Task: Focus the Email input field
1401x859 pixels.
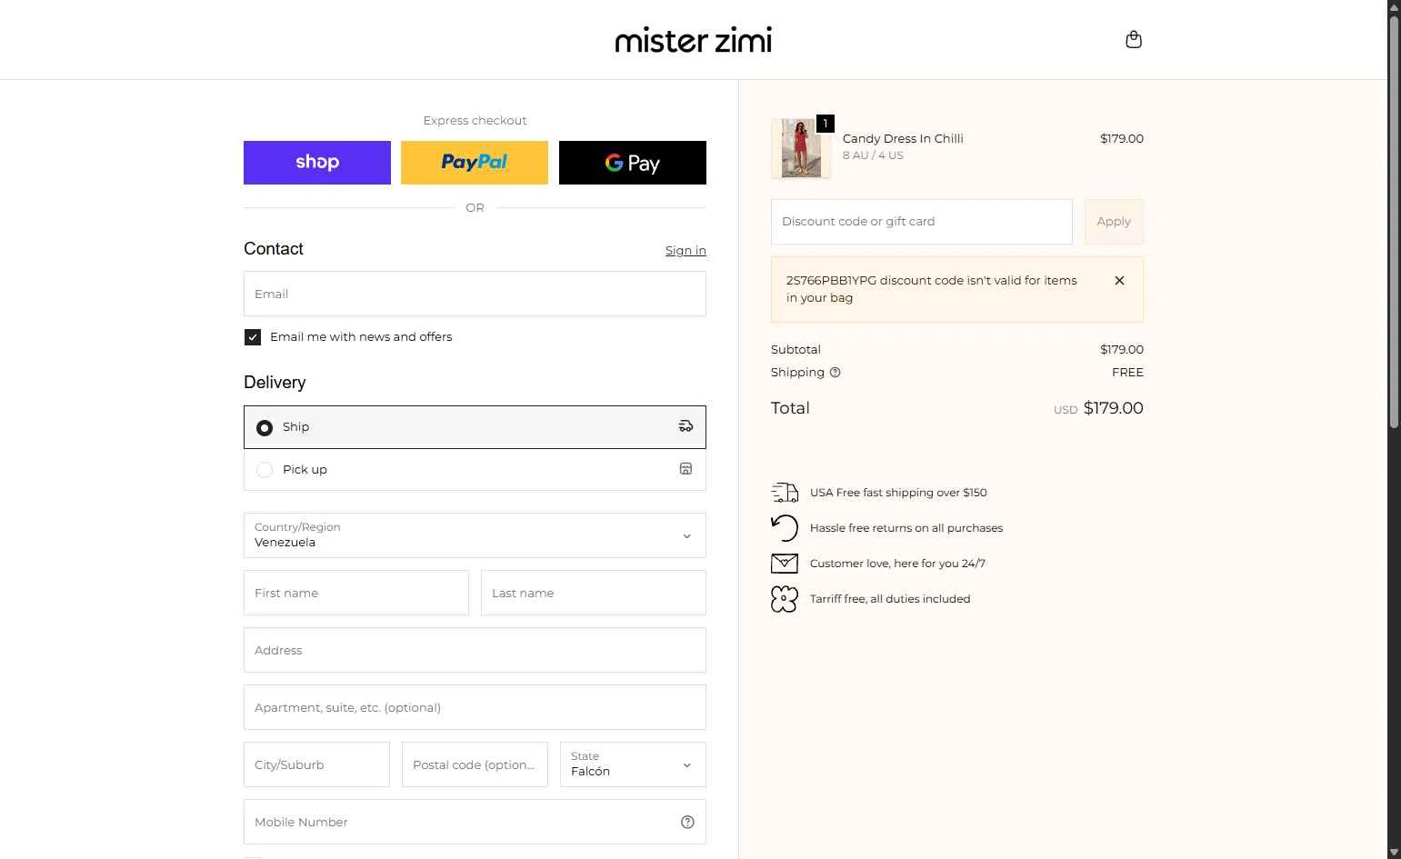Action: coord(475,294)
